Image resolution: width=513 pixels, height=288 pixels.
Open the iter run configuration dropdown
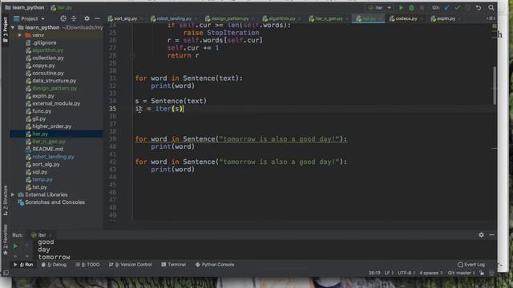(379, 7)
